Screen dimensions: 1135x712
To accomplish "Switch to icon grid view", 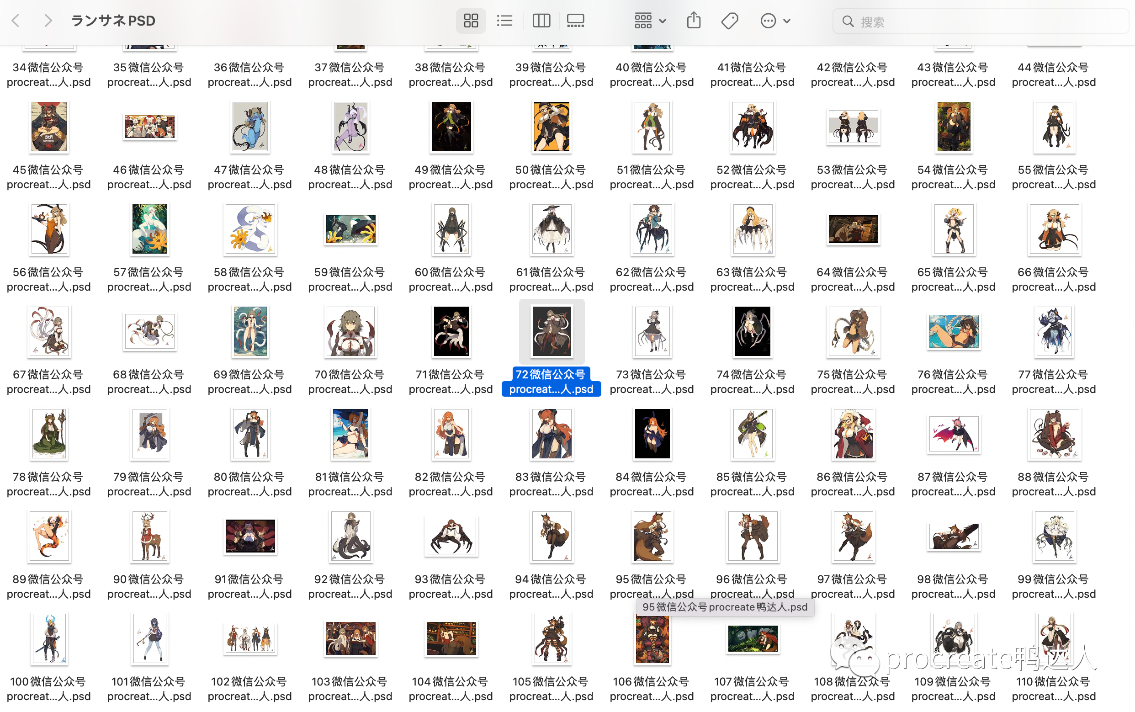I will 471,21.
